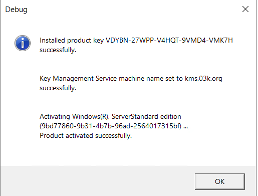258x196 pixels.
Task: Click the blank area under the info icon
Action: [23, 100]
